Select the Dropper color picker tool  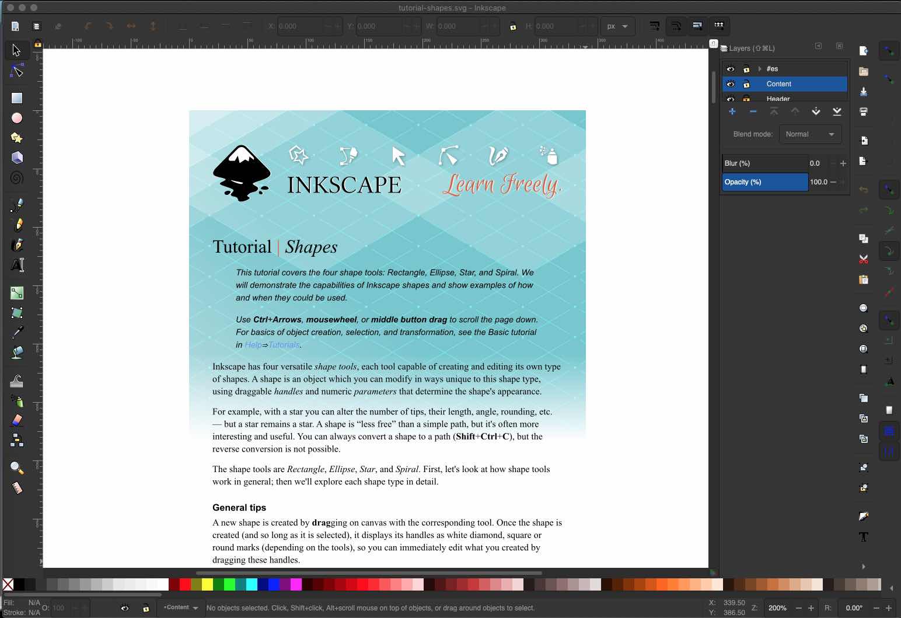tap(16, 332)
